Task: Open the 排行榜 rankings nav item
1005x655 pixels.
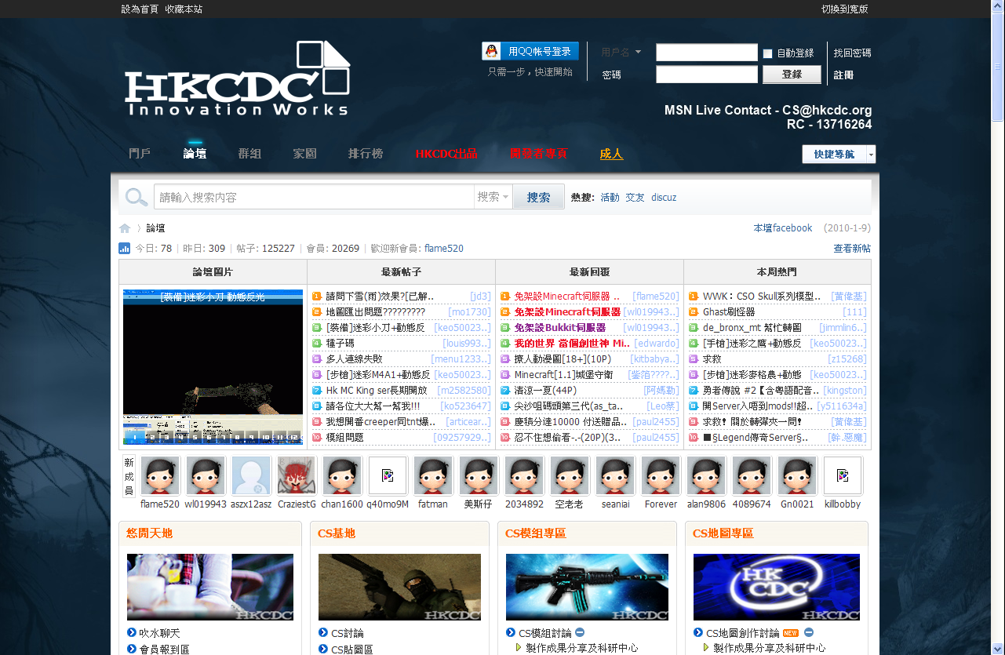Action: click(366, 154)
